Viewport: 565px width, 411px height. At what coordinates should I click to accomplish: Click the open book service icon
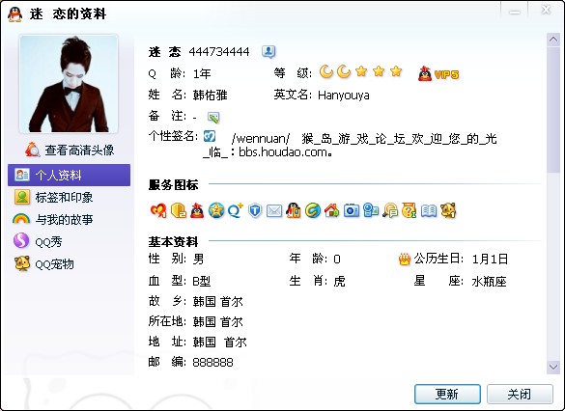click(429, 211)
